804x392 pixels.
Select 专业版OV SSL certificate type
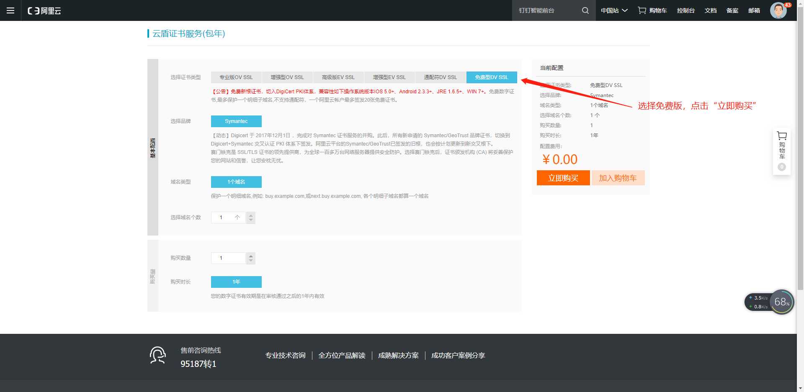pyautogui.click(x=236, y=77)
